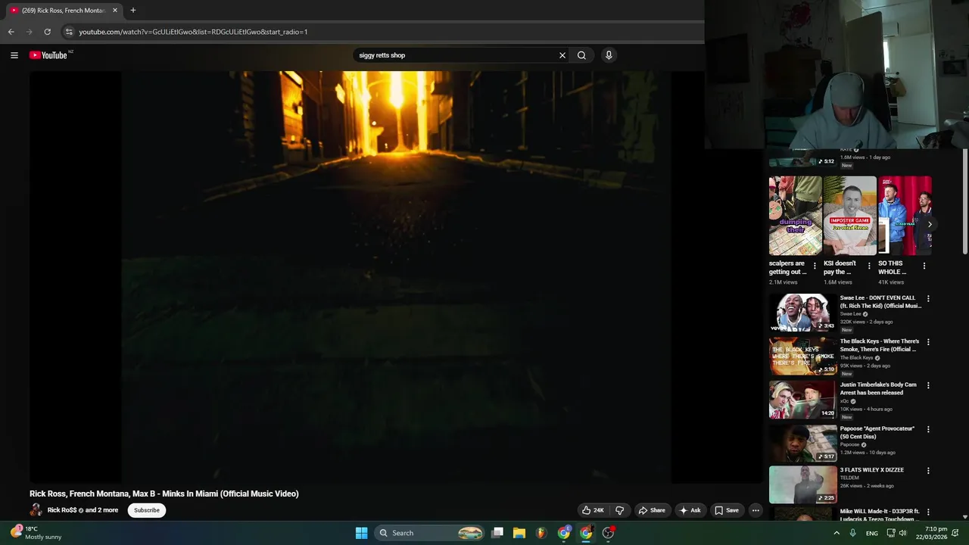Open the notification center bell icon
This screenshot has width=969, height=545.
click(x=955, y=533)
